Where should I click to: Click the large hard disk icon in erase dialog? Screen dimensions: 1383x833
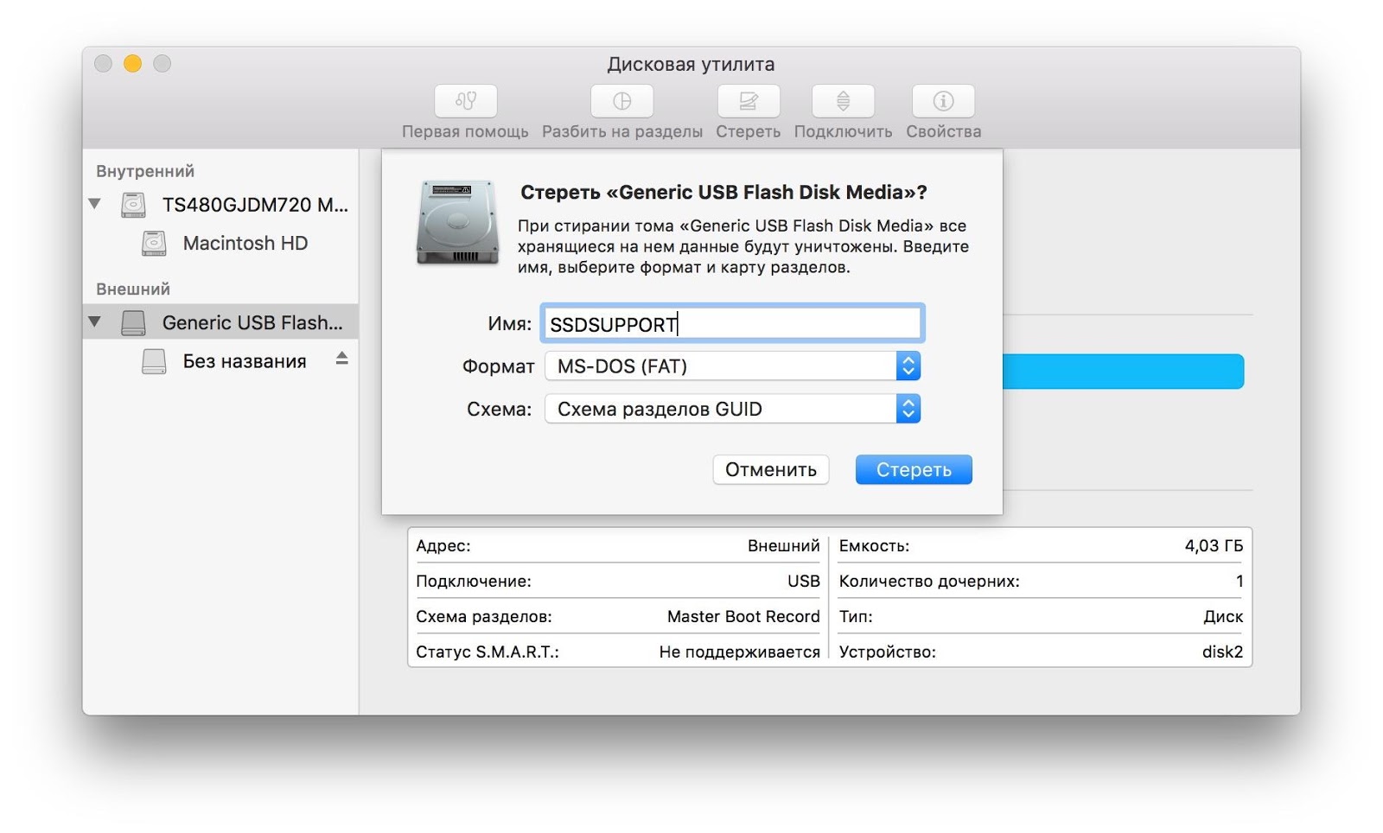[457, 222]
